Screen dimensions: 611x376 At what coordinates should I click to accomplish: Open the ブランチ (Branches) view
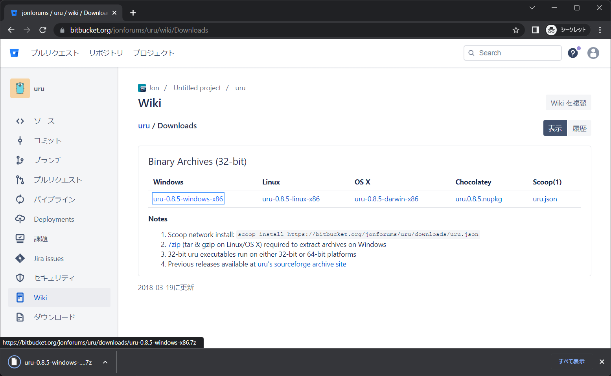[x=47, y=160]
